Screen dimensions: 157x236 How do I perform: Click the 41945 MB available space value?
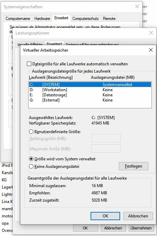point(100,123)
